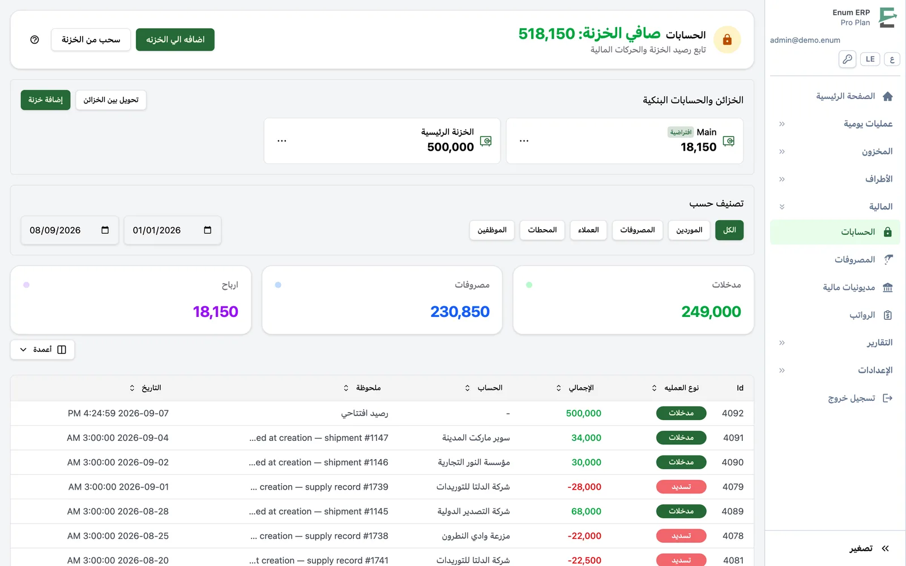Expand الإعدادات sidebar section
Image resolution: width=906 pixels, height=566 pixels.
coord(835,371)
